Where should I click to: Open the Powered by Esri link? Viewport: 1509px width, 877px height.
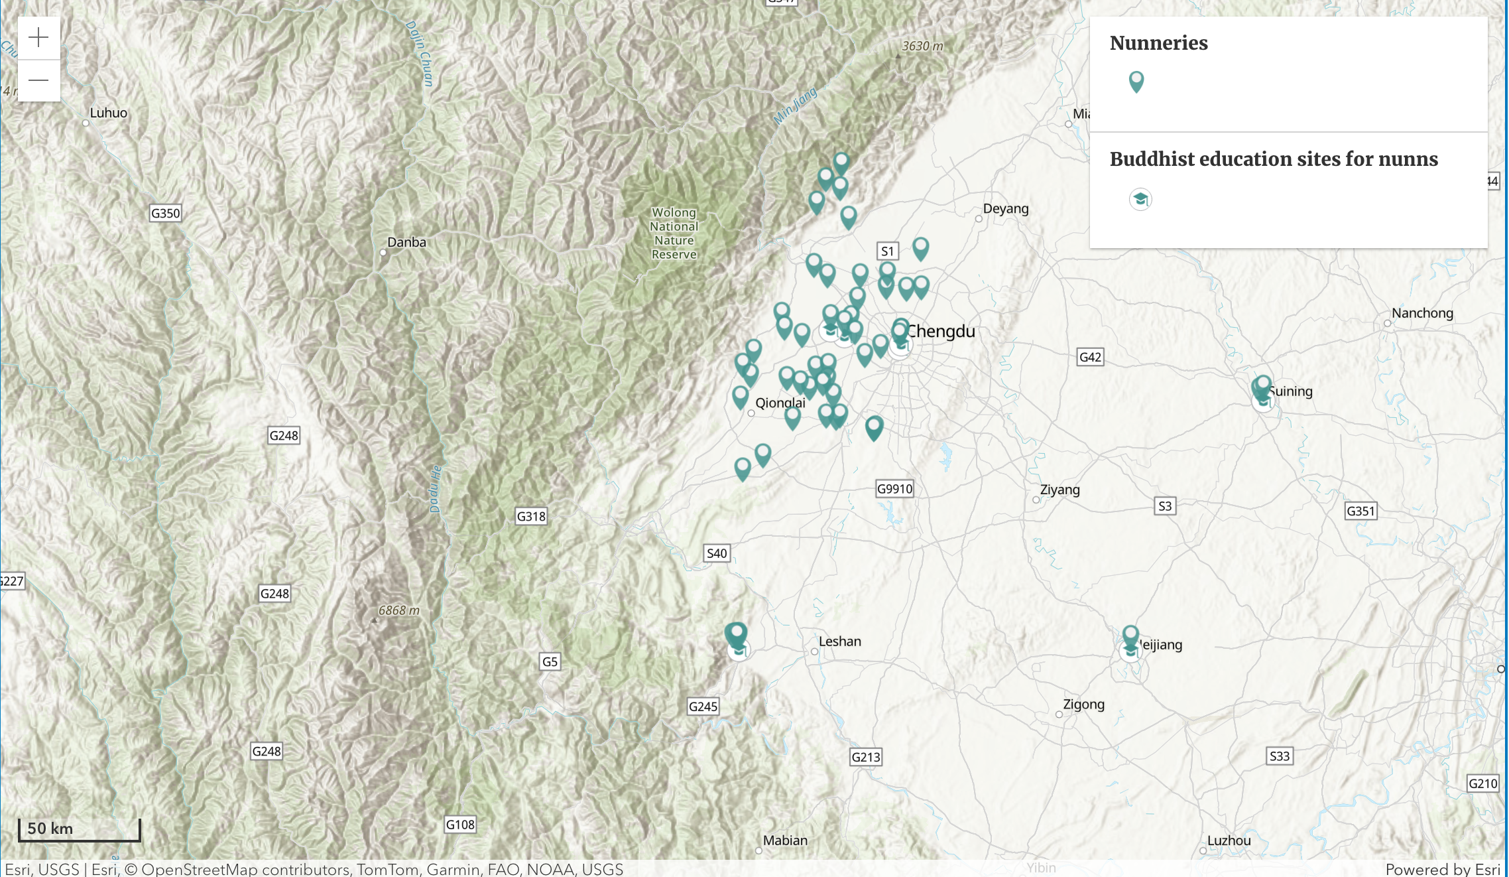click(1442, 869)
